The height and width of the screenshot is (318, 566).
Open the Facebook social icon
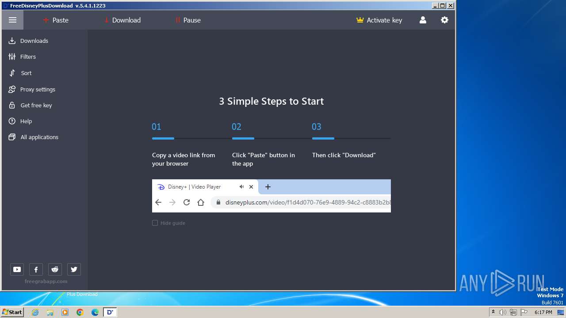[x=36, y=269]
